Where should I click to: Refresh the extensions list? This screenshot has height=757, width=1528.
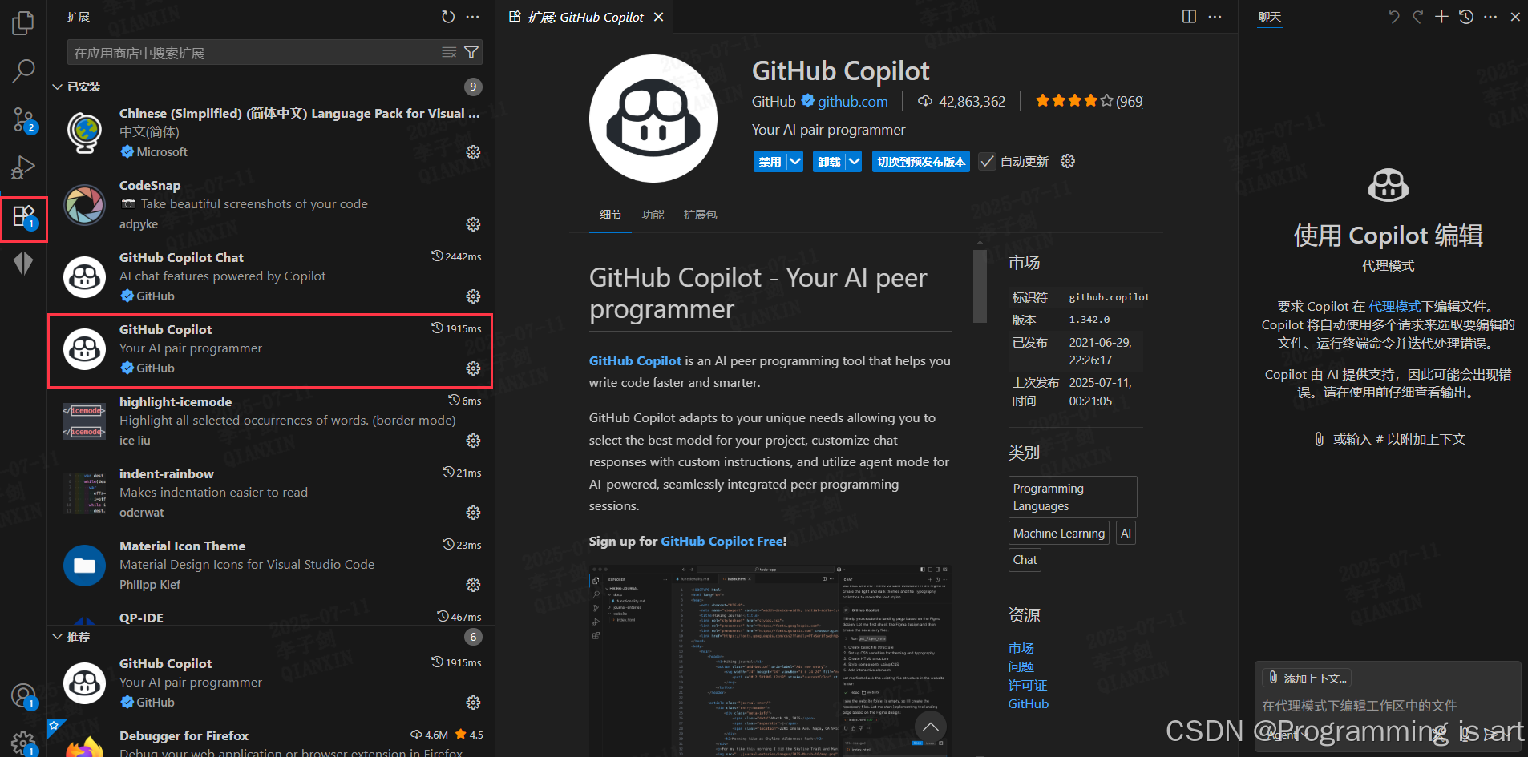click(x=448, y=17)
